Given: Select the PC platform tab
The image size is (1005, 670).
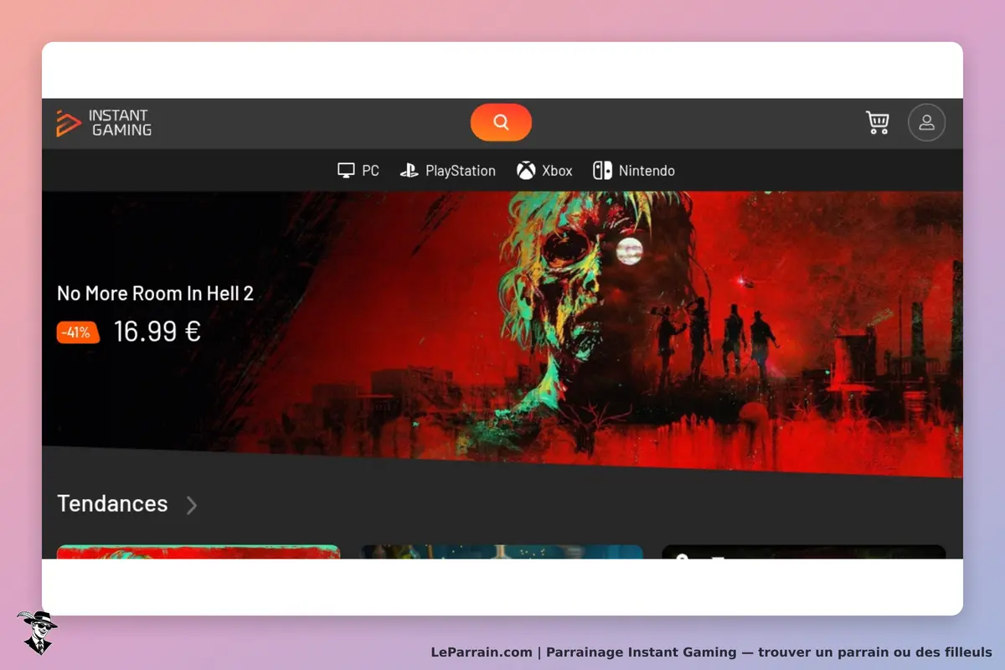Looking at the screenshot, I should [358, 171].
